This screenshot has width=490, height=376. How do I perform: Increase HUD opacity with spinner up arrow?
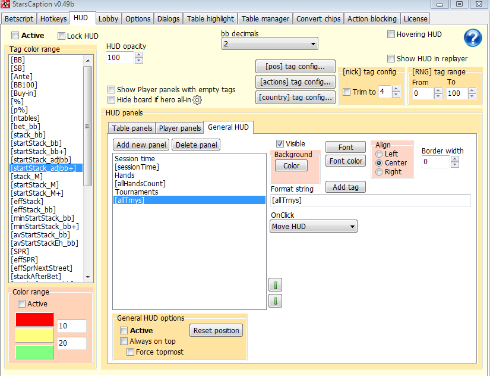pyautogui.click(x=139, y=55)
